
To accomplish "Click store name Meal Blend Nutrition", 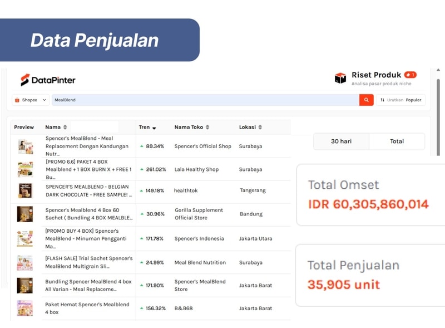I will pyautogui.click(x=200, y=262).
